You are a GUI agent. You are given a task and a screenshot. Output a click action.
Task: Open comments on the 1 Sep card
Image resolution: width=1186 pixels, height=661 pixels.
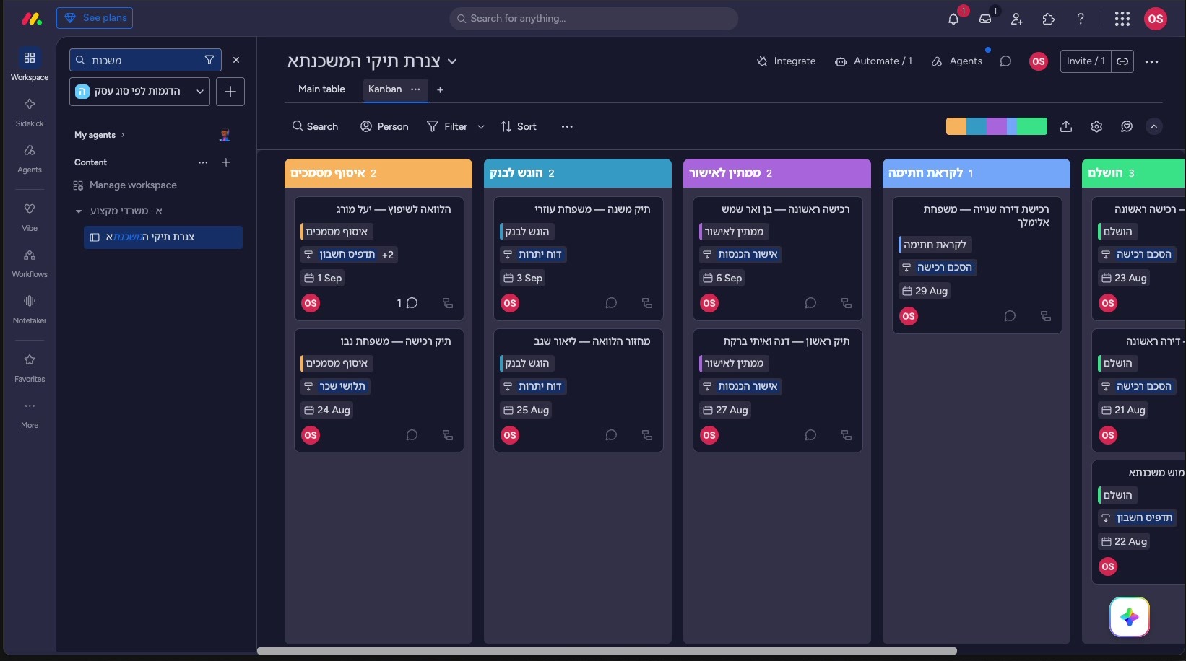(408, 303)
